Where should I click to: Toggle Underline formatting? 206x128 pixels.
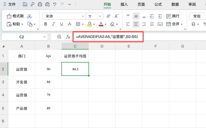click(61, 24)
